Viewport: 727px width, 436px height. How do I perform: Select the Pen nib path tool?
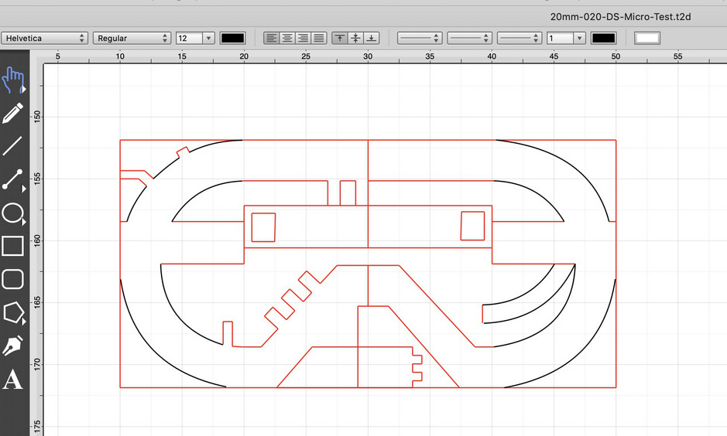[x=13, y=346]
